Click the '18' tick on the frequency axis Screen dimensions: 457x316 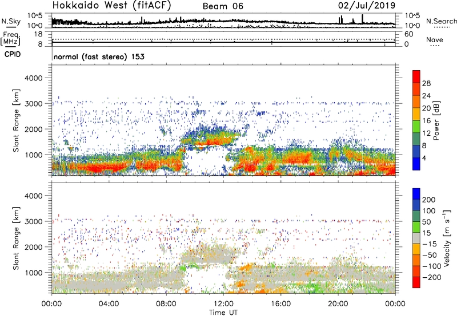tap(38, 34)
